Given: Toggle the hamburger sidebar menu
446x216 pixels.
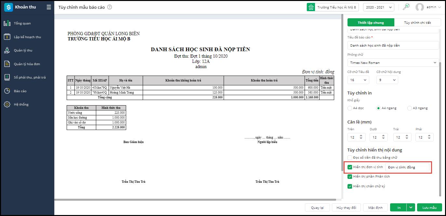Looking at the screenshot, I should [x=49, y=7].
